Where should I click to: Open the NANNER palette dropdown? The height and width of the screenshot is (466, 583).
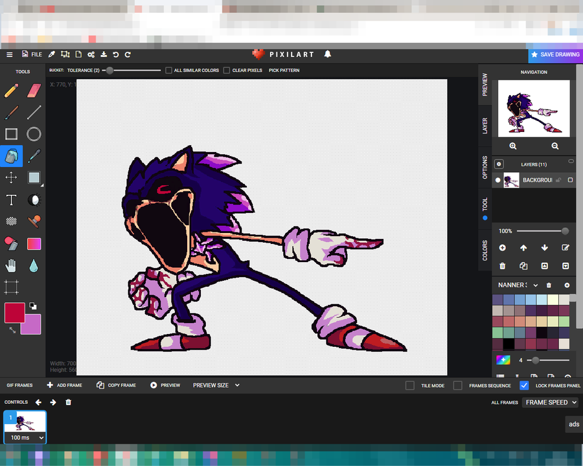click(518, 285)
